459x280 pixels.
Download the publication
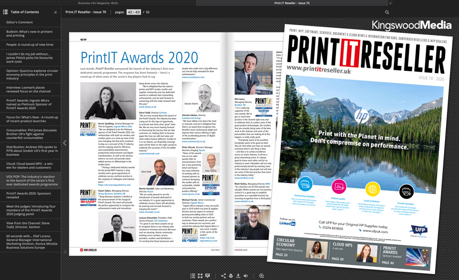click(x=238, y=276)
